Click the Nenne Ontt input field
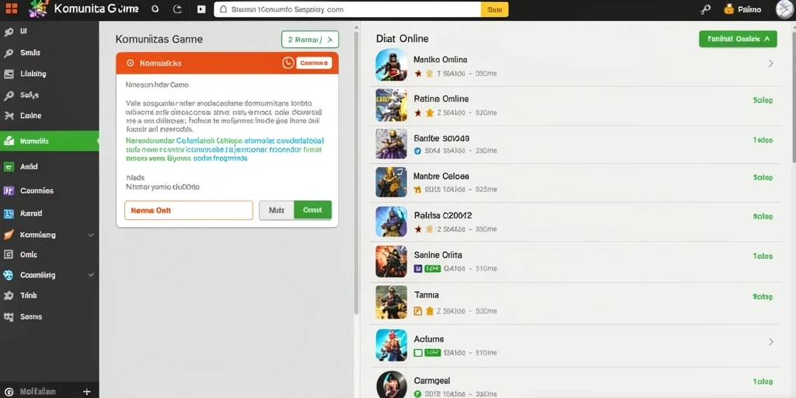This screenshot has height=398, width=796. coord(188,210)
